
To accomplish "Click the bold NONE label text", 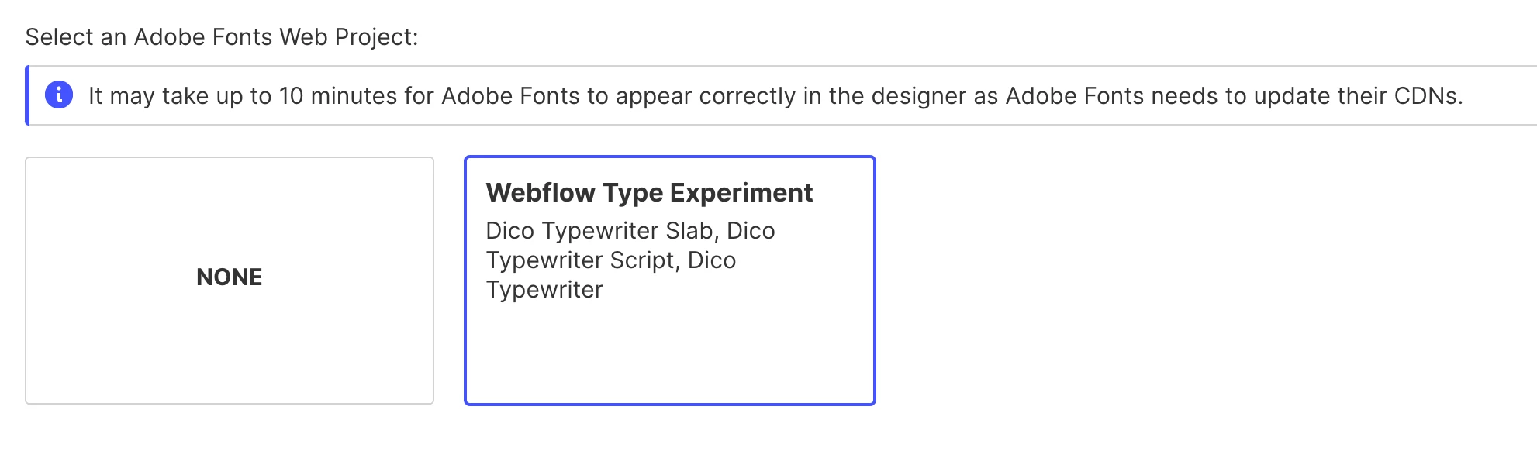I will (x=229, y=277).
